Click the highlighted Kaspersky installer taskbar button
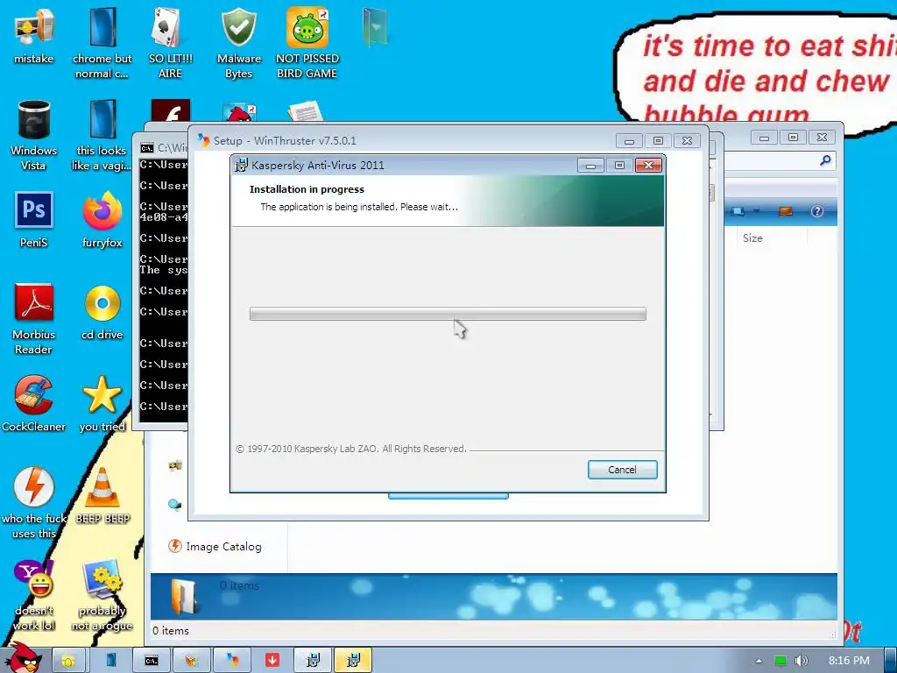 (x=353, y=661)
